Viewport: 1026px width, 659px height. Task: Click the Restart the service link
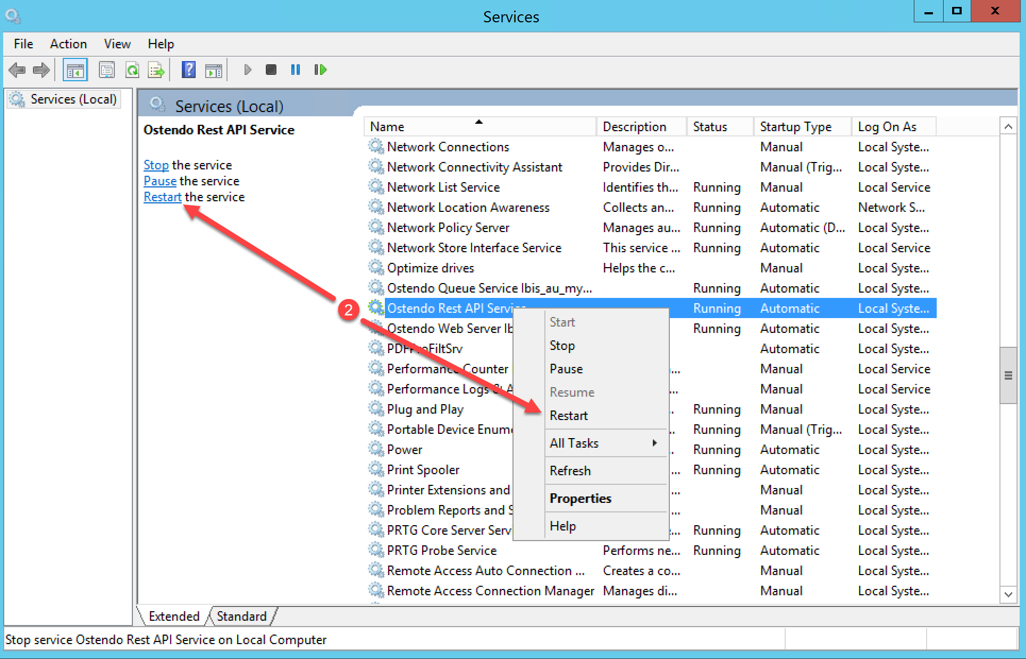tap(162, 197)
